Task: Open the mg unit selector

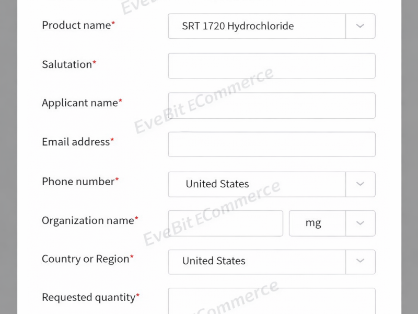Action: click(x=317, y=223)
